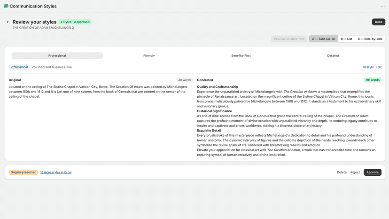389x219 pixels.
Task: Switch to B — List layout
Action: tap(346, 39)
